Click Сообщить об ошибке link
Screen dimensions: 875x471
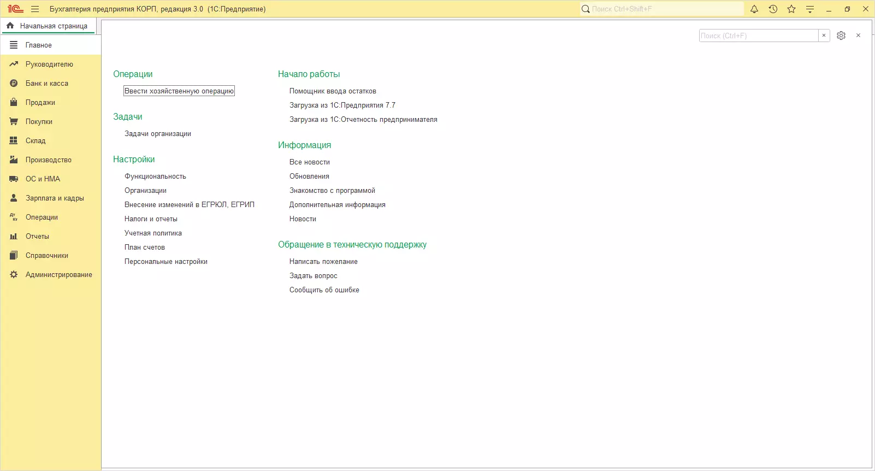tap(324, 290)
